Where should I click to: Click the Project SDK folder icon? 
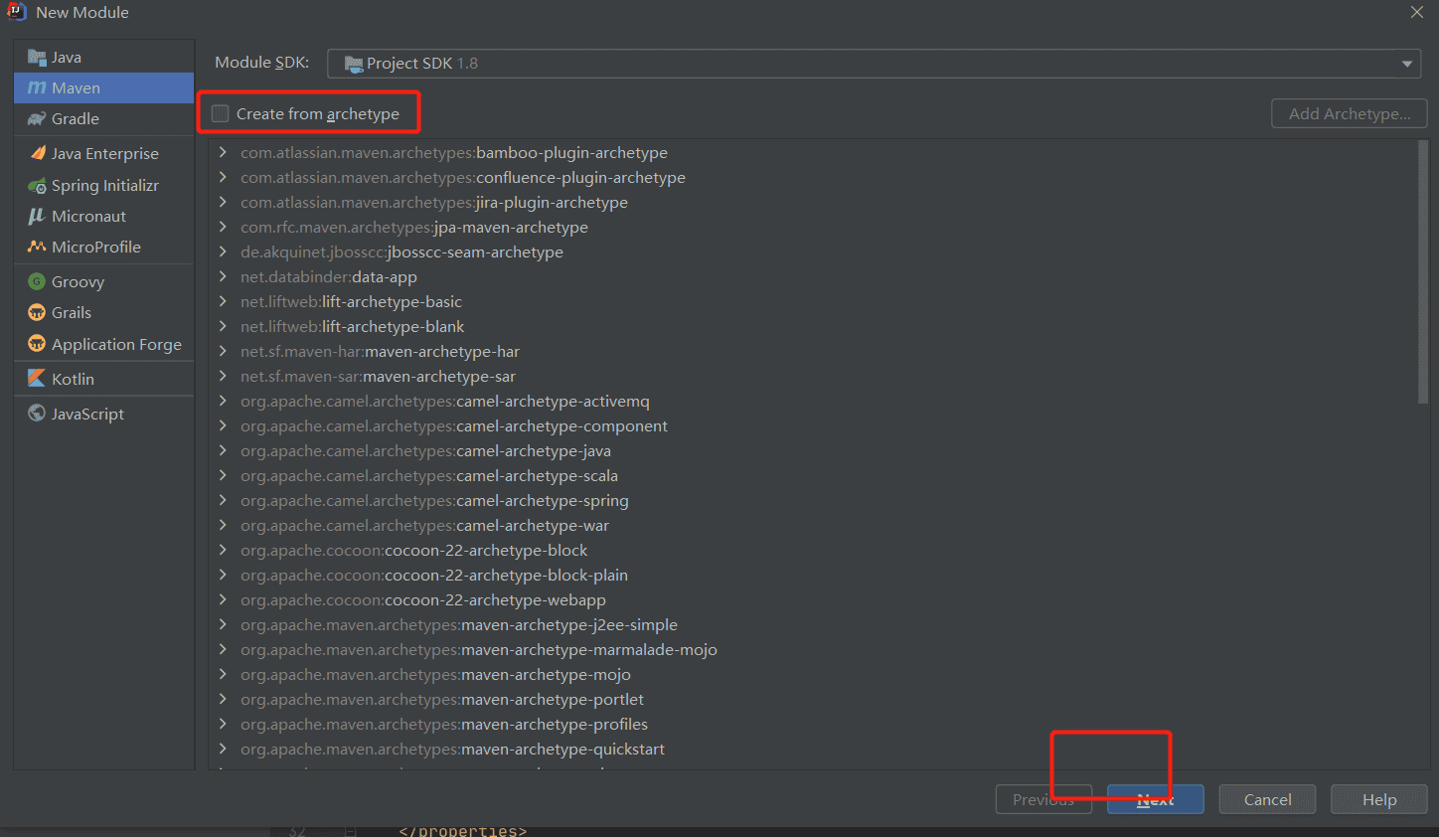[353, 64]
